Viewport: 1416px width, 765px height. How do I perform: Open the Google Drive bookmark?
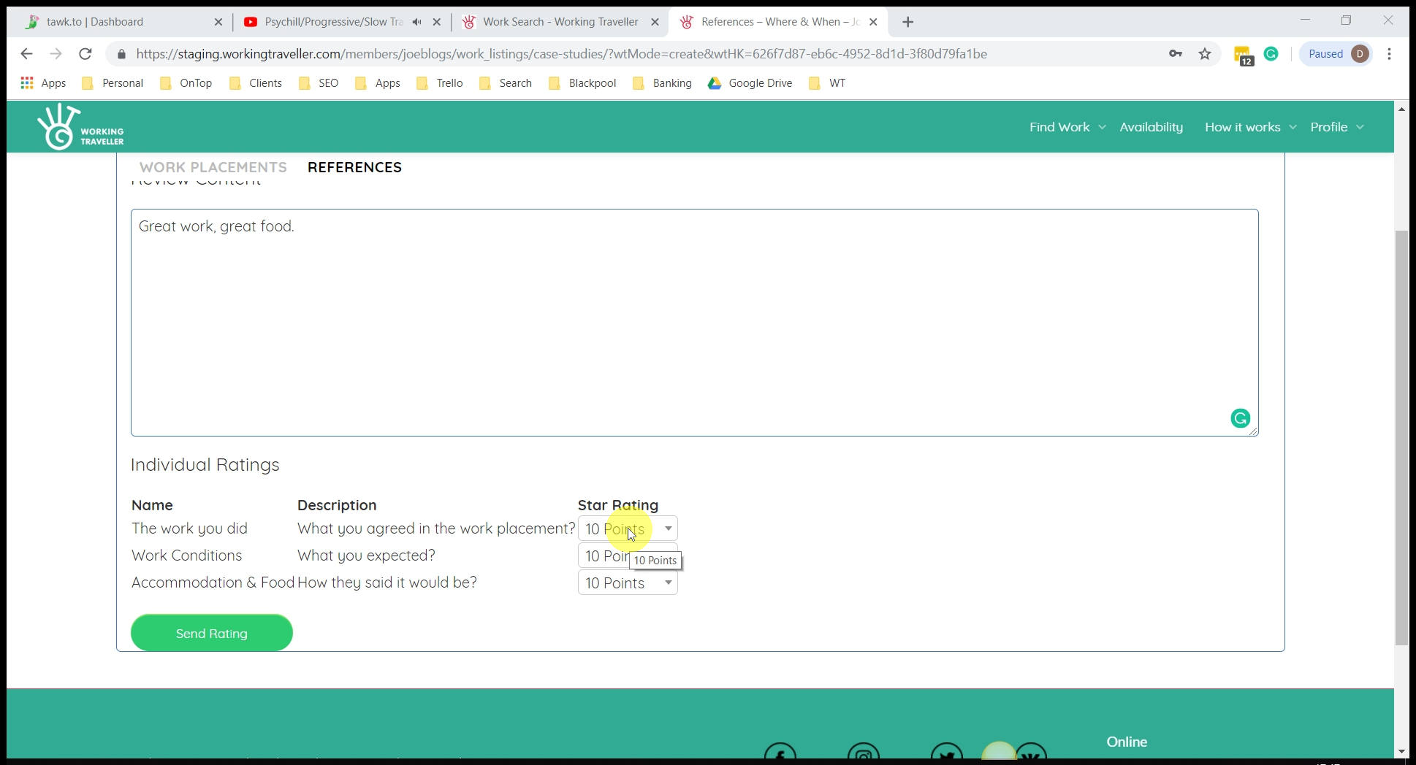click(750, 83)
